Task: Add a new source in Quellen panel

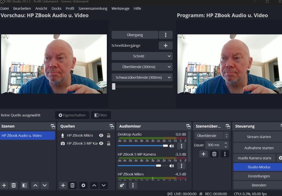Action: [63, 185]
